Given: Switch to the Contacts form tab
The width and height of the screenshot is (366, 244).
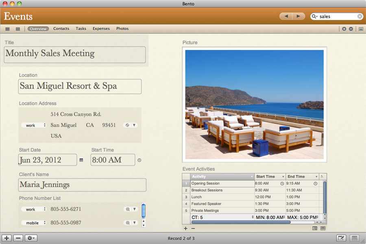Looking at the screenshot, I should point(61,29).
